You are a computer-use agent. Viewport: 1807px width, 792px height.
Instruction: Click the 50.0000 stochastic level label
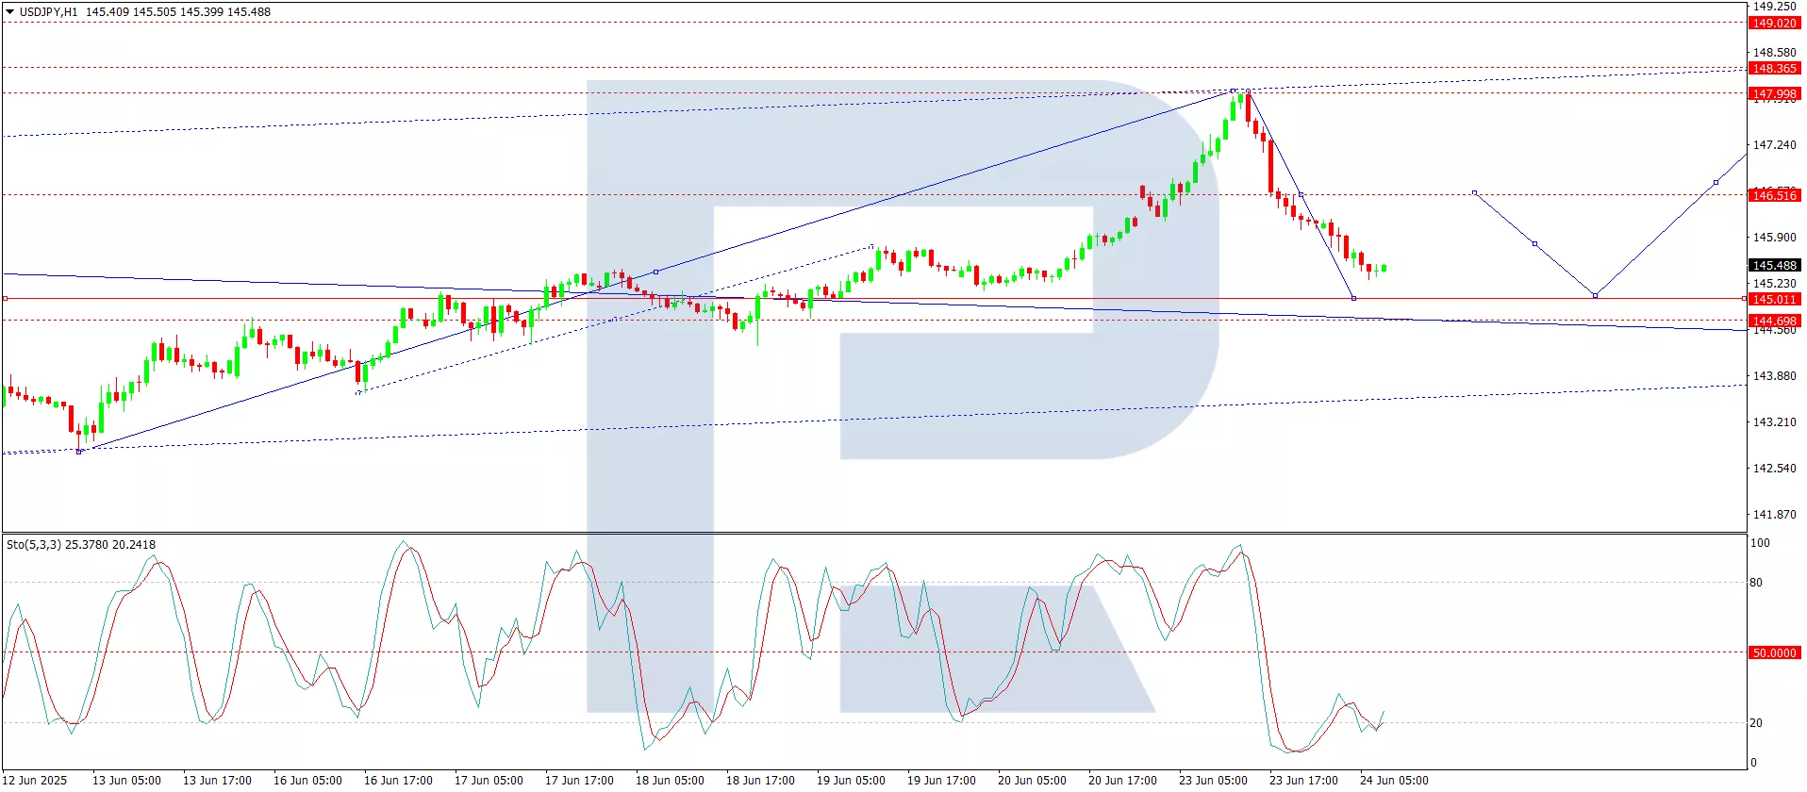click(1774, 652)
